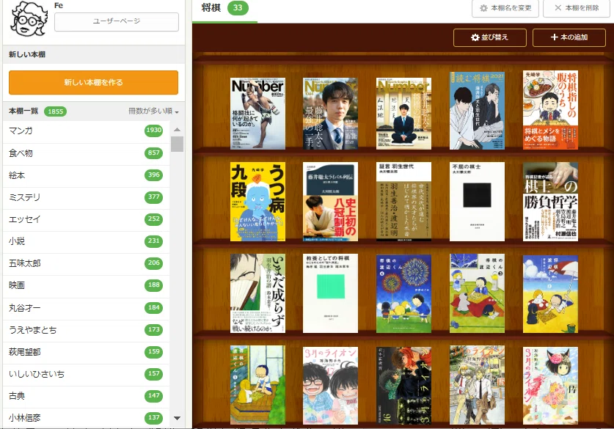Viewport: 614px width, 429px height.
Task: Select the いしいひさいち shelf
Action: coord(86,373)
